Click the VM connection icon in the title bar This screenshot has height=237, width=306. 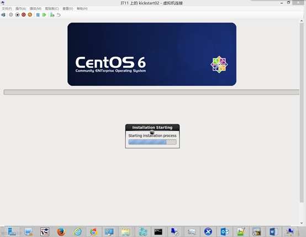(x=3, y=3)
